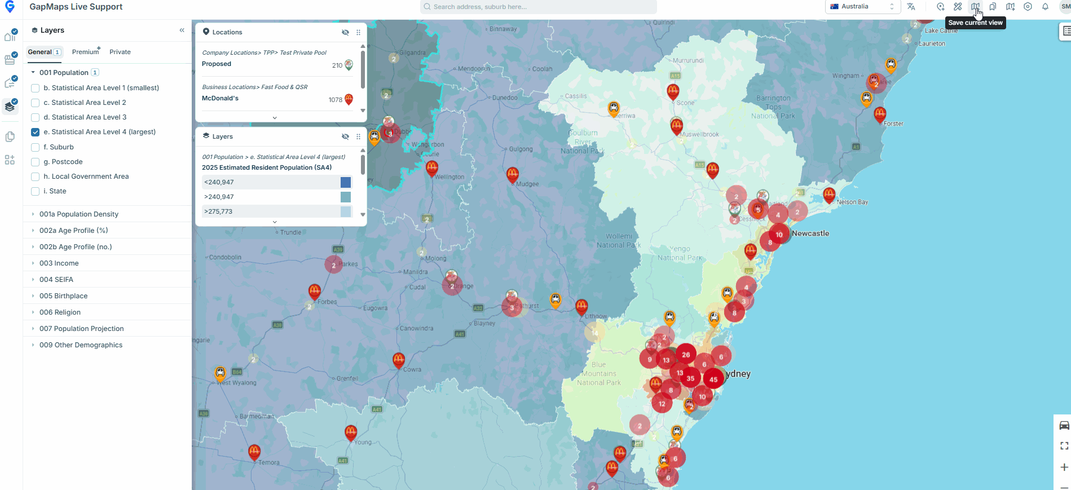Collapse the 001 Population group

33,72
